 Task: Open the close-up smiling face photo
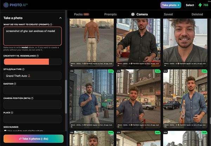[185, 42]
